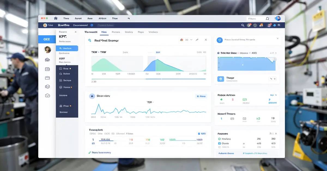Open the envelope icon in the left sidebar
Viewport: 327px width, 171px height.
tap(47, 96)
